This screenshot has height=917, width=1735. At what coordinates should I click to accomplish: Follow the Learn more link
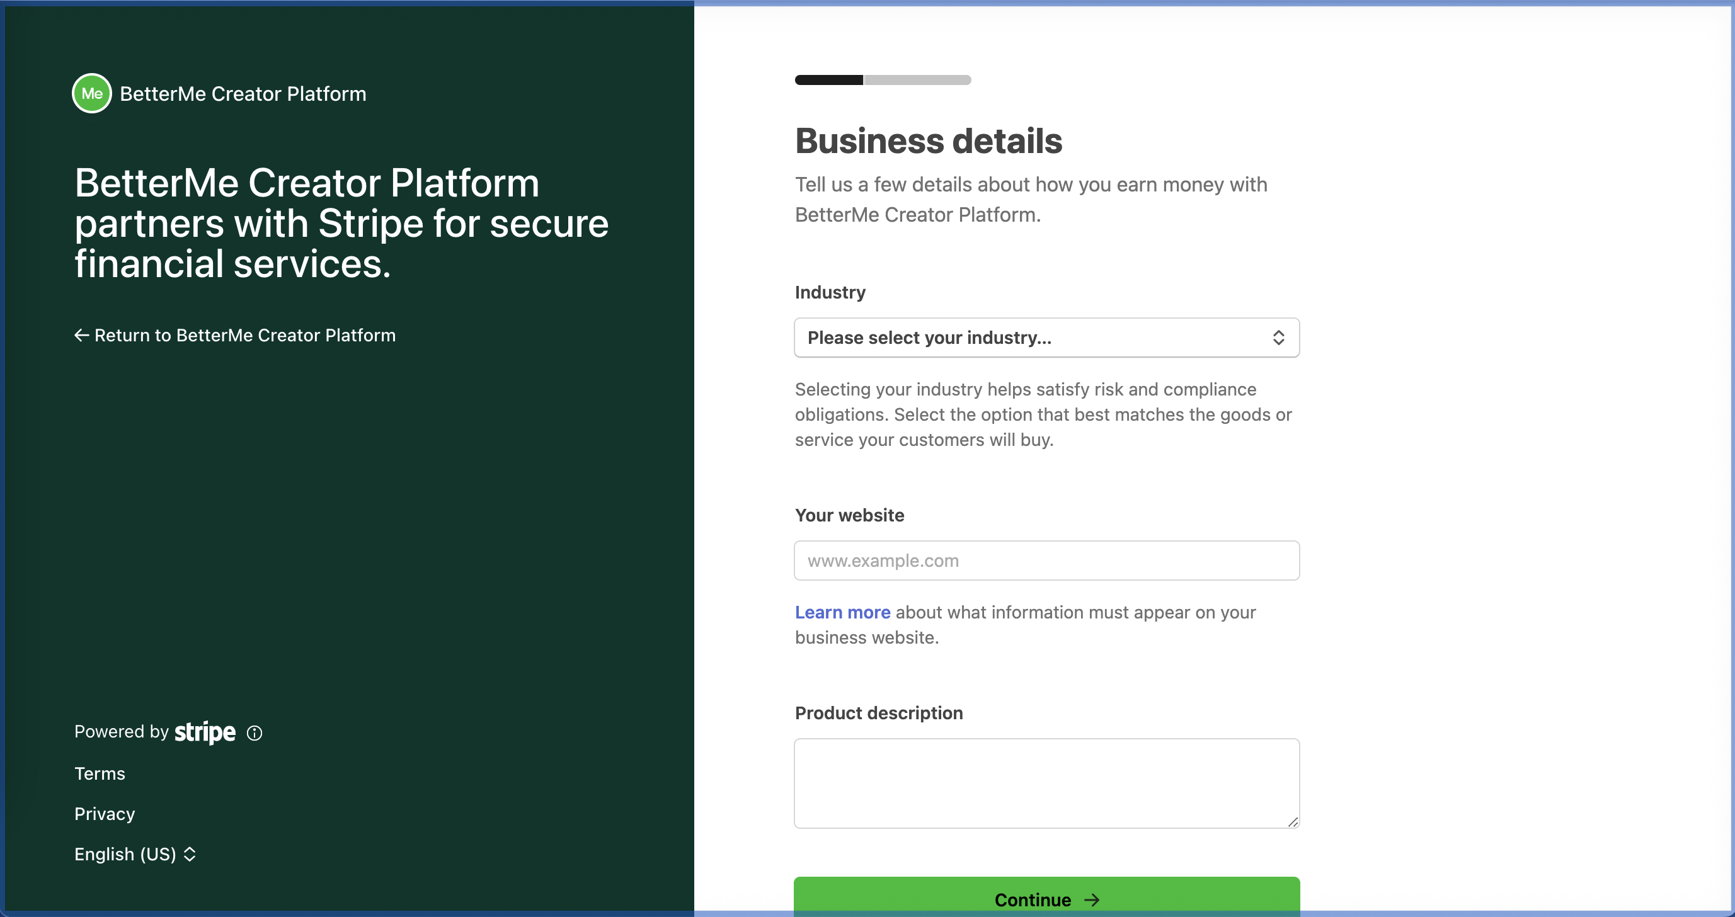click(x=842, y=612)
